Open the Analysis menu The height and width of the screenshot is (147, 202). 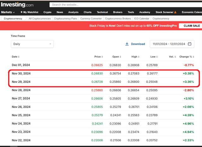point(73,12)
